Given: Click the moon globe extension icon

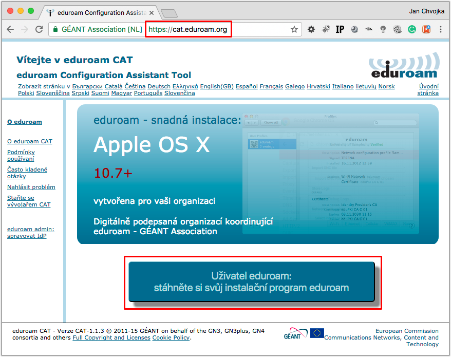Looking at the screenshot, I should click(x=354, y=29).
